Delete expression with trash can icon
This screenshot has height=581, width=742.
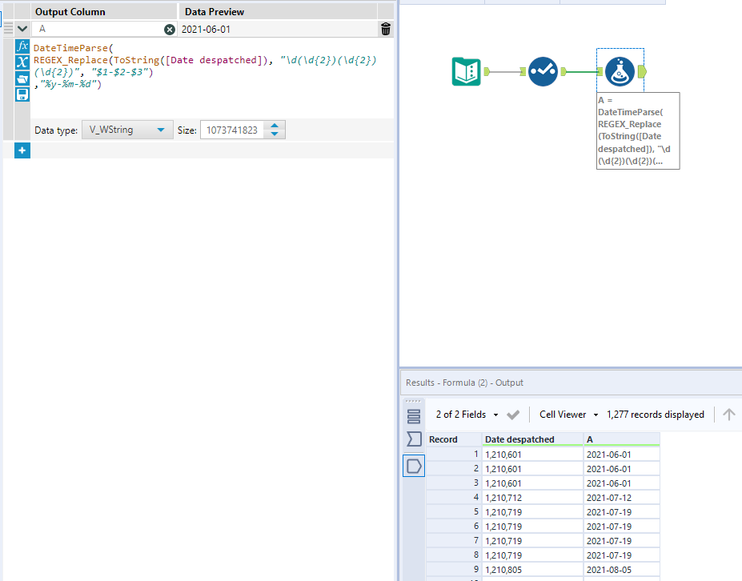click(x=386, y=30)
